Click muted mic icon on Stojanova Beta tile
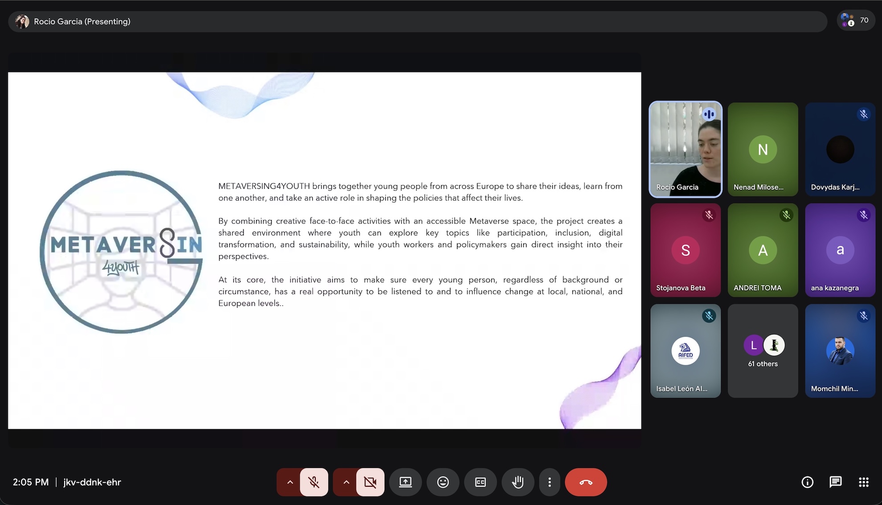 point(709,215)
